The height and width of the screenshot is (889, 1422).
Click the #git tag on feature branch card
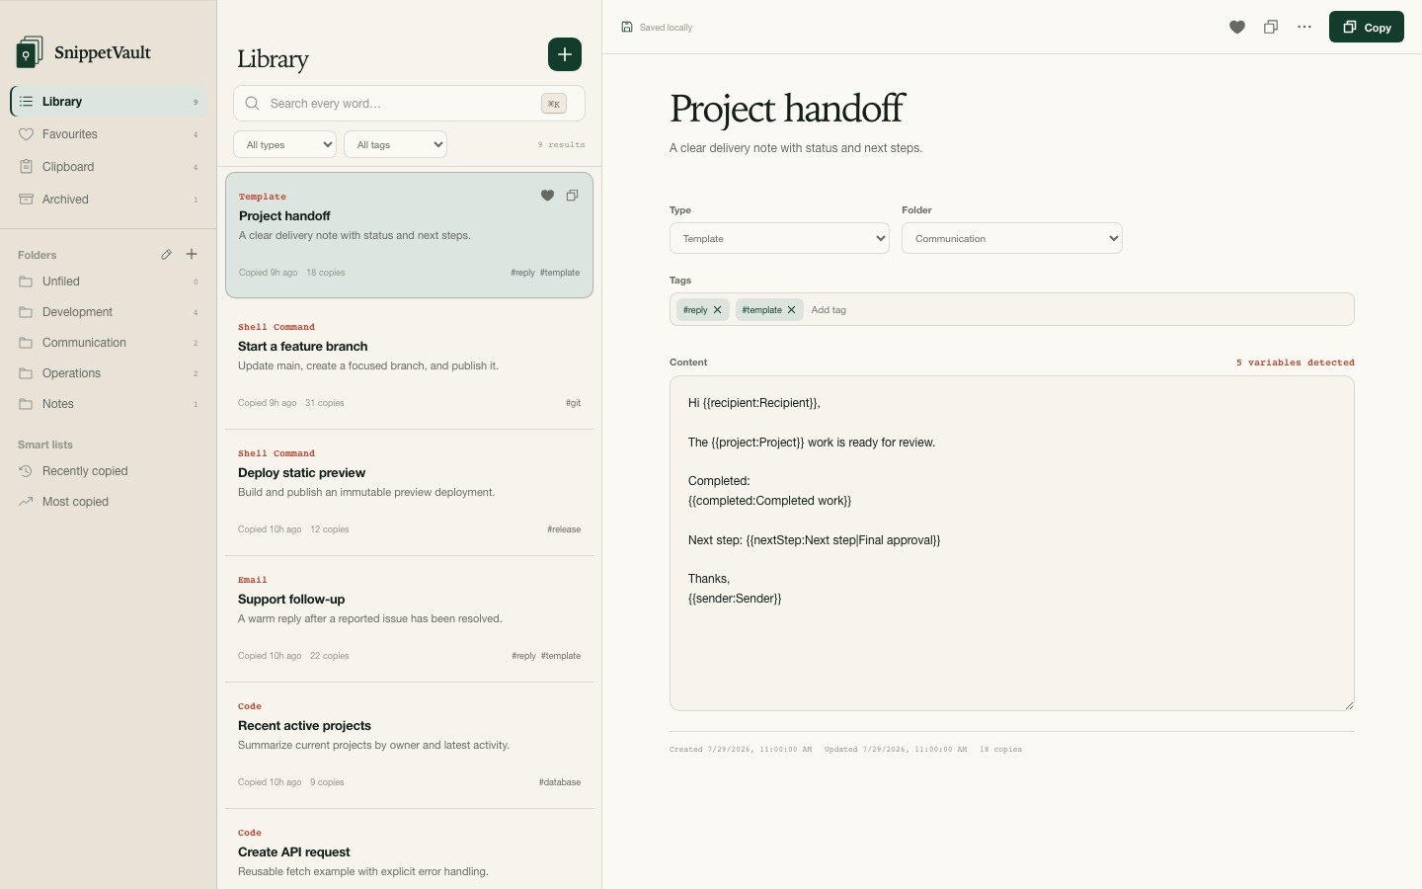pos(573,403)
